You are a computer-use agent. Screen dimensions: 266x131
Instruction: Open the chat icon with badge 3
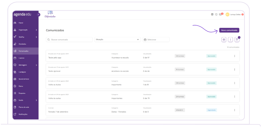tap(220, 14)
